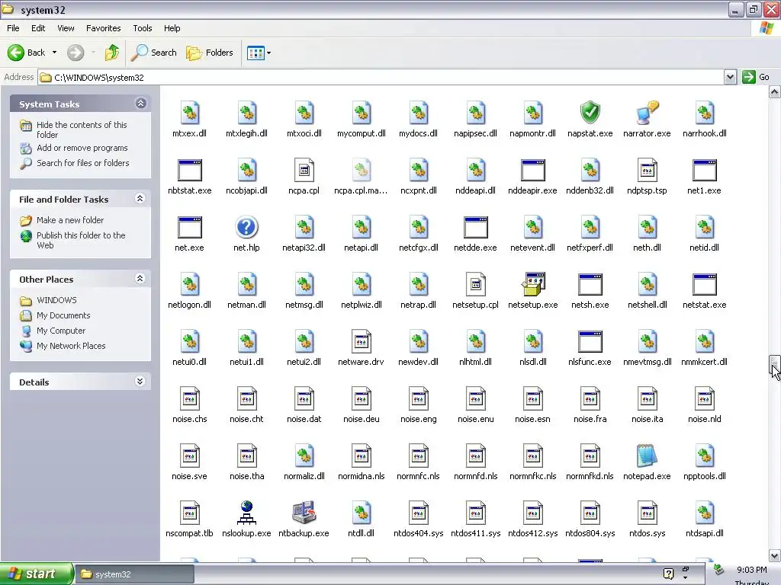This screenshot has height=585, width=781.
Task: Select the narrator.exe icon
Action: point(647,113)
